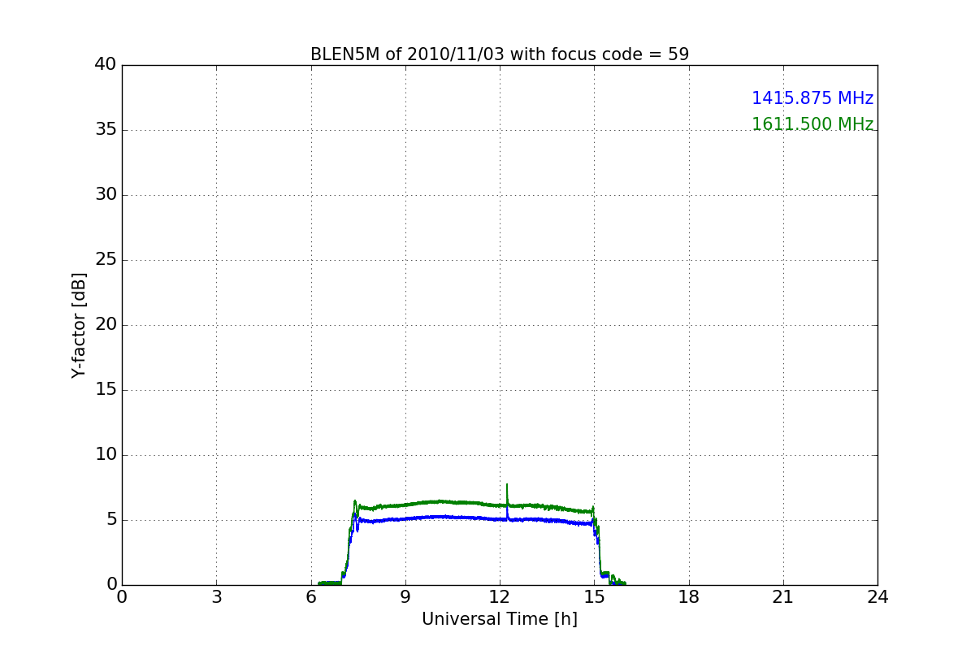Click the x-axis tick label '6'
Viewport: 975px width, 650px height.
pos(311,597)
